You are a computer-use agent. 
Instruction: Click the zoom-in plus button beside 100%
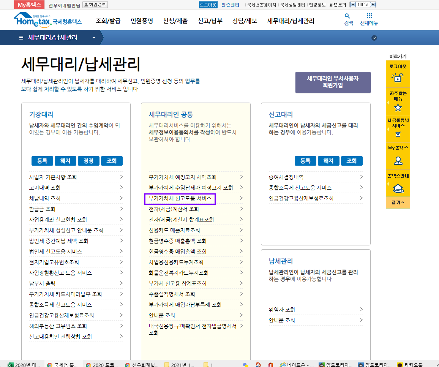click(373, 5)
